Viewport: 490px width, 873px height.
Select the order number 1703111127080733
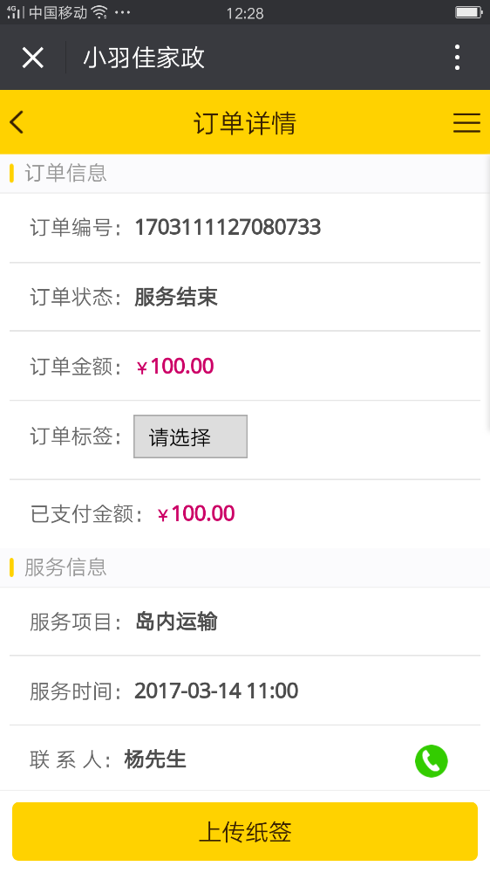click(228, 227)
